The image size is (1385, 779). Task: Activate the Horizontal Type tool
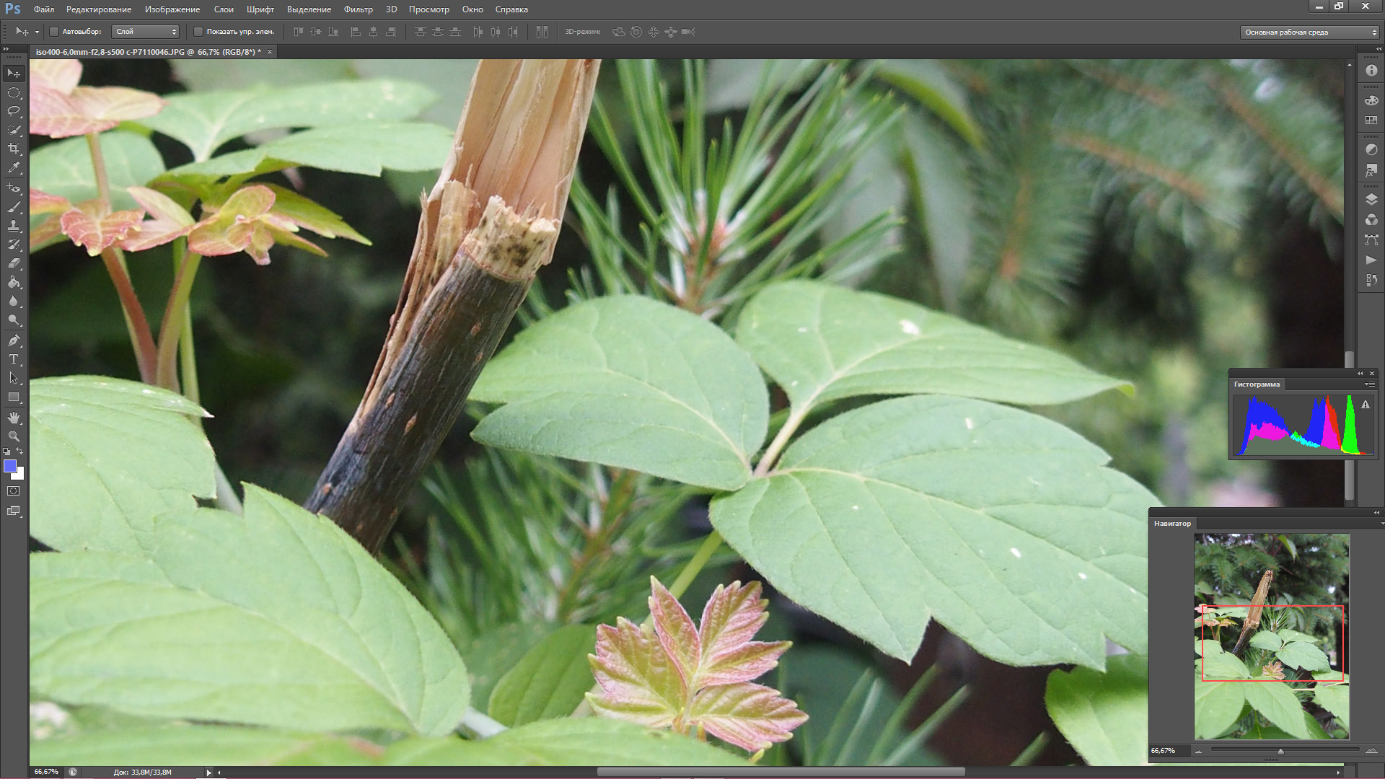[14, 359]
